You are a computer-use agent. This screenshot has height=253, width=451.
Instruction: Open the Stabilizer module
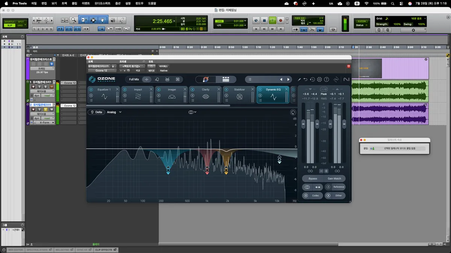pyautogui.click(x=239, y=94)
